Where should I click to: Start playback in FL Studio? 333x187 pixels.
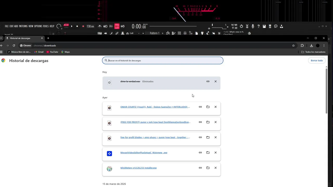(x=72, y=26)
